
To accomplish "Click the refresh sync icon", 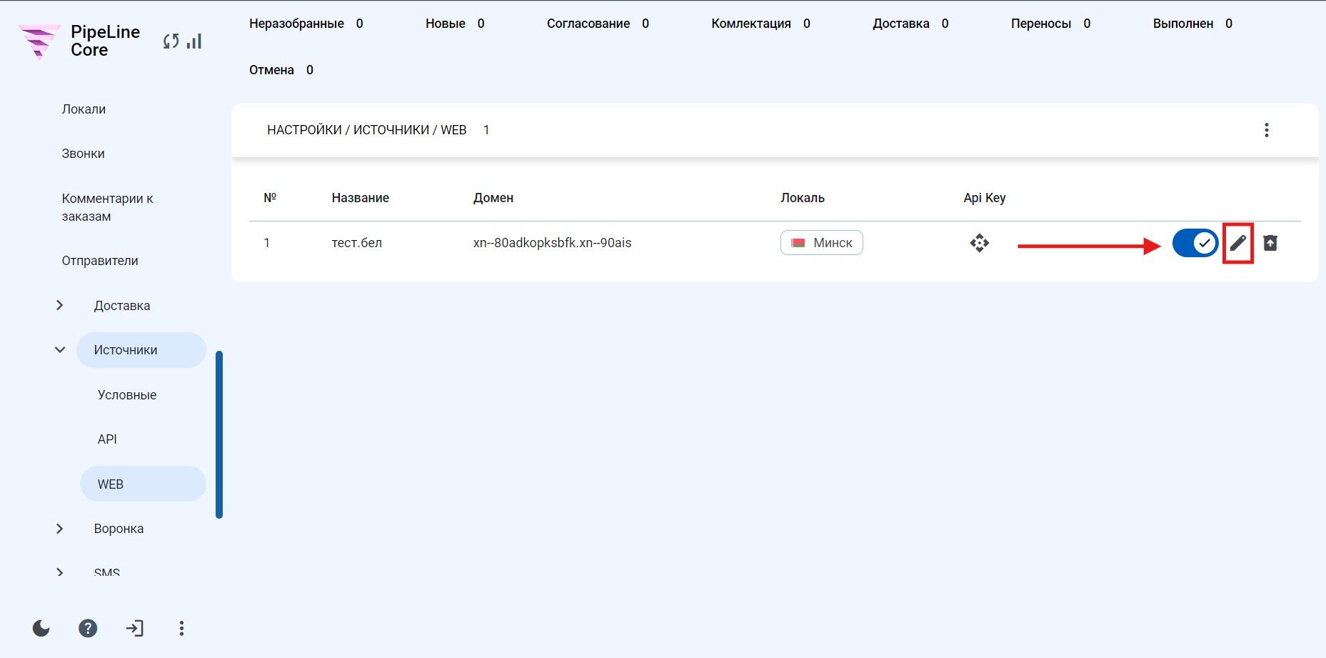I will click(x=171, y=41).
